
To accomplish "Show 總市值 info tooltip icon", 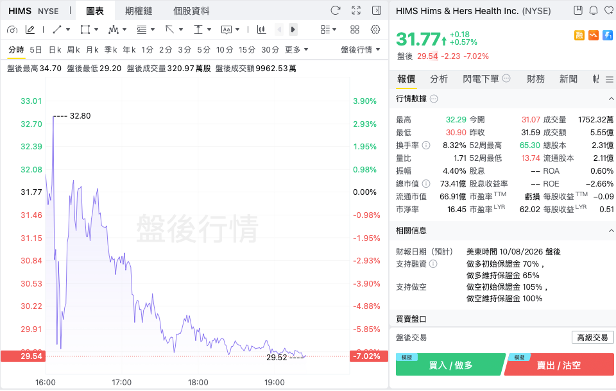I will 426,184.
